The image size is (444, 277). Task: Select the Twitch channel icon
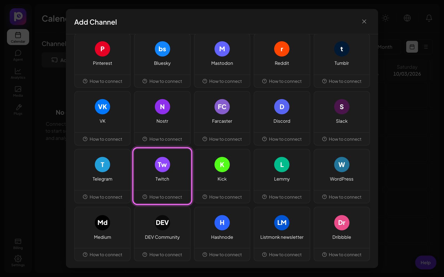[x=162, y=165]
